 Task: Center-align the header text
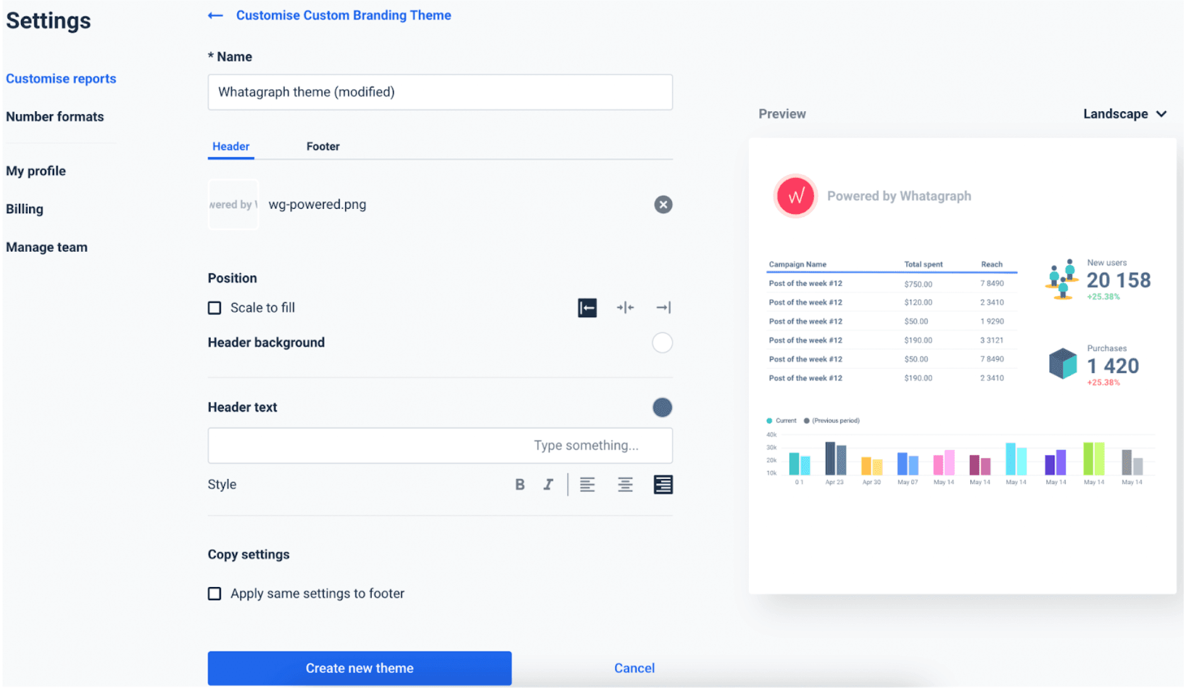(625, 485)
